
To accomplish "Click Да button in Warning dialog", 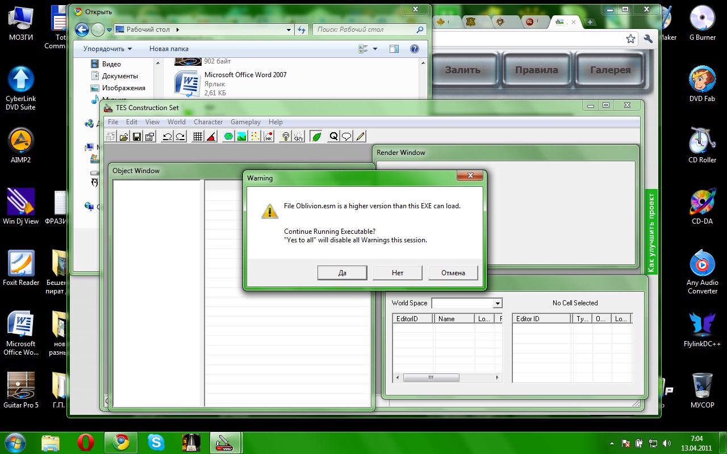I will 342,273.
